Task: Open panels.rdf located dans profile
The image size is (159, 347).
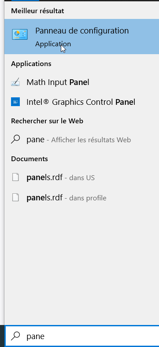Action: point(82,198)
